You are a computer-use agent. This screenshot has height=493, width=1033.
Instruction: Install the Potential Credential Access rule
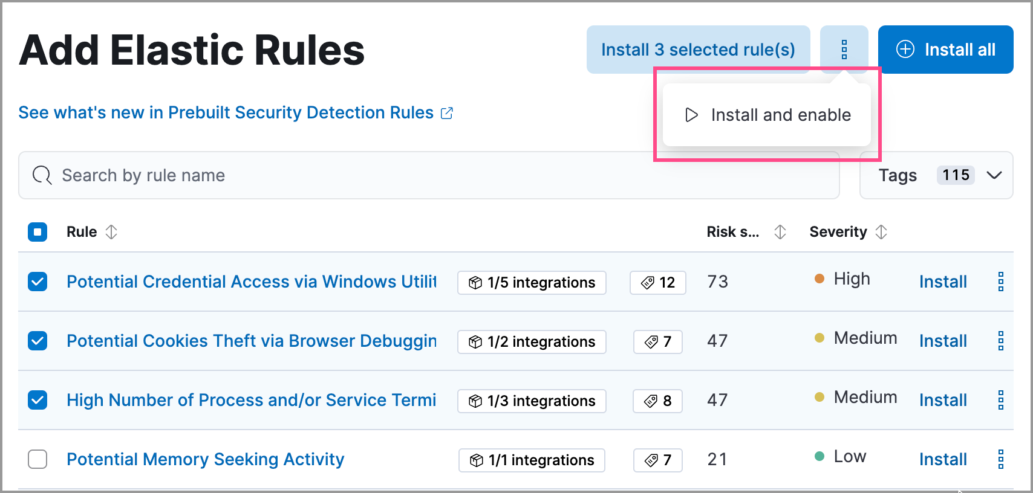click(x=943, y=282)
